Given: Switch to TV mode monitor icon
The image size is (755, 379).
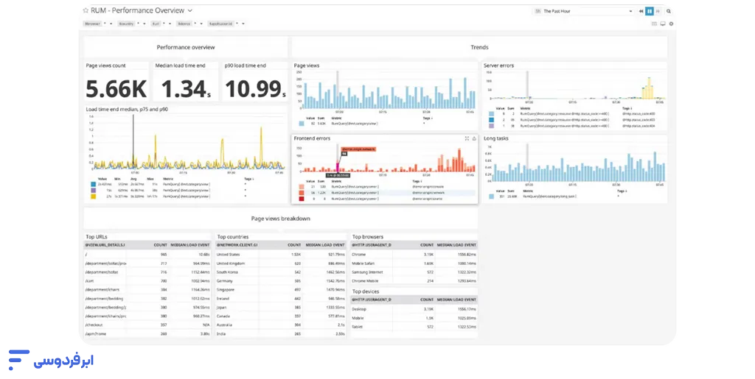Looking at the screenshot, I should [663, 24].
